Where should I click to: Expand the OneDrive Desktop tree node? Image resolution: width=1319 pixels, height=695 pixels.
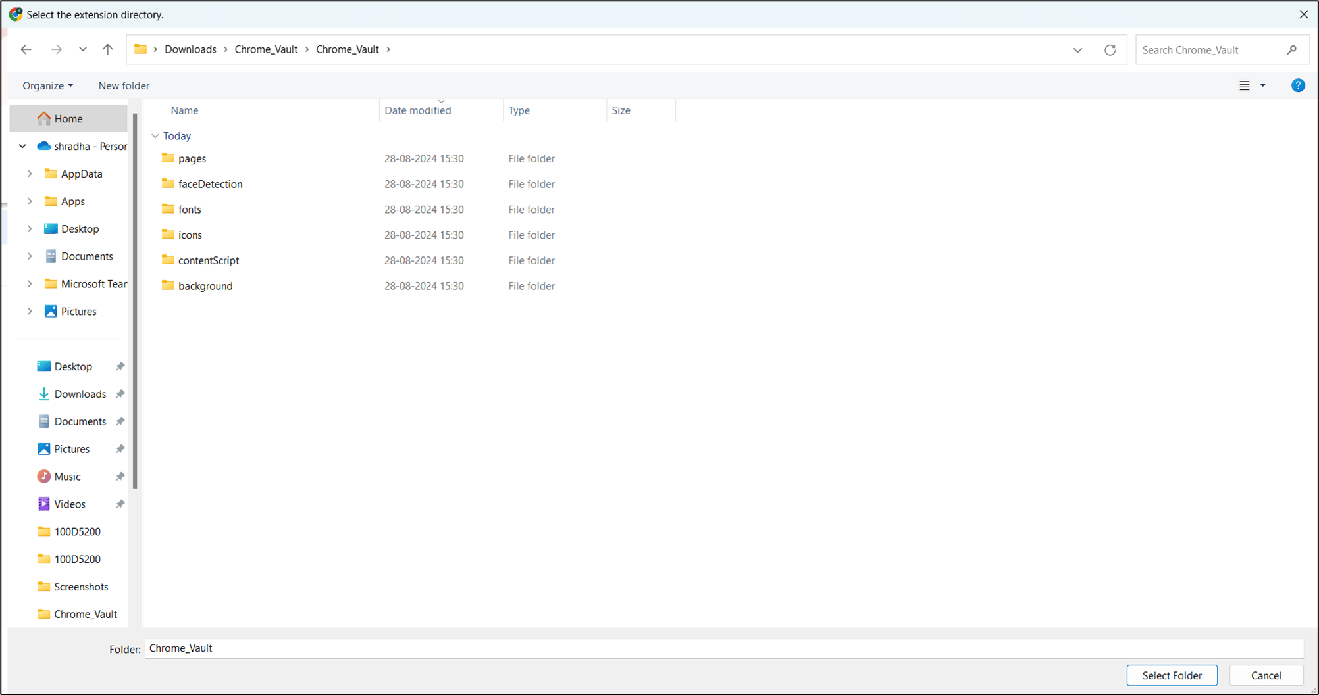(x=30, y=229)
